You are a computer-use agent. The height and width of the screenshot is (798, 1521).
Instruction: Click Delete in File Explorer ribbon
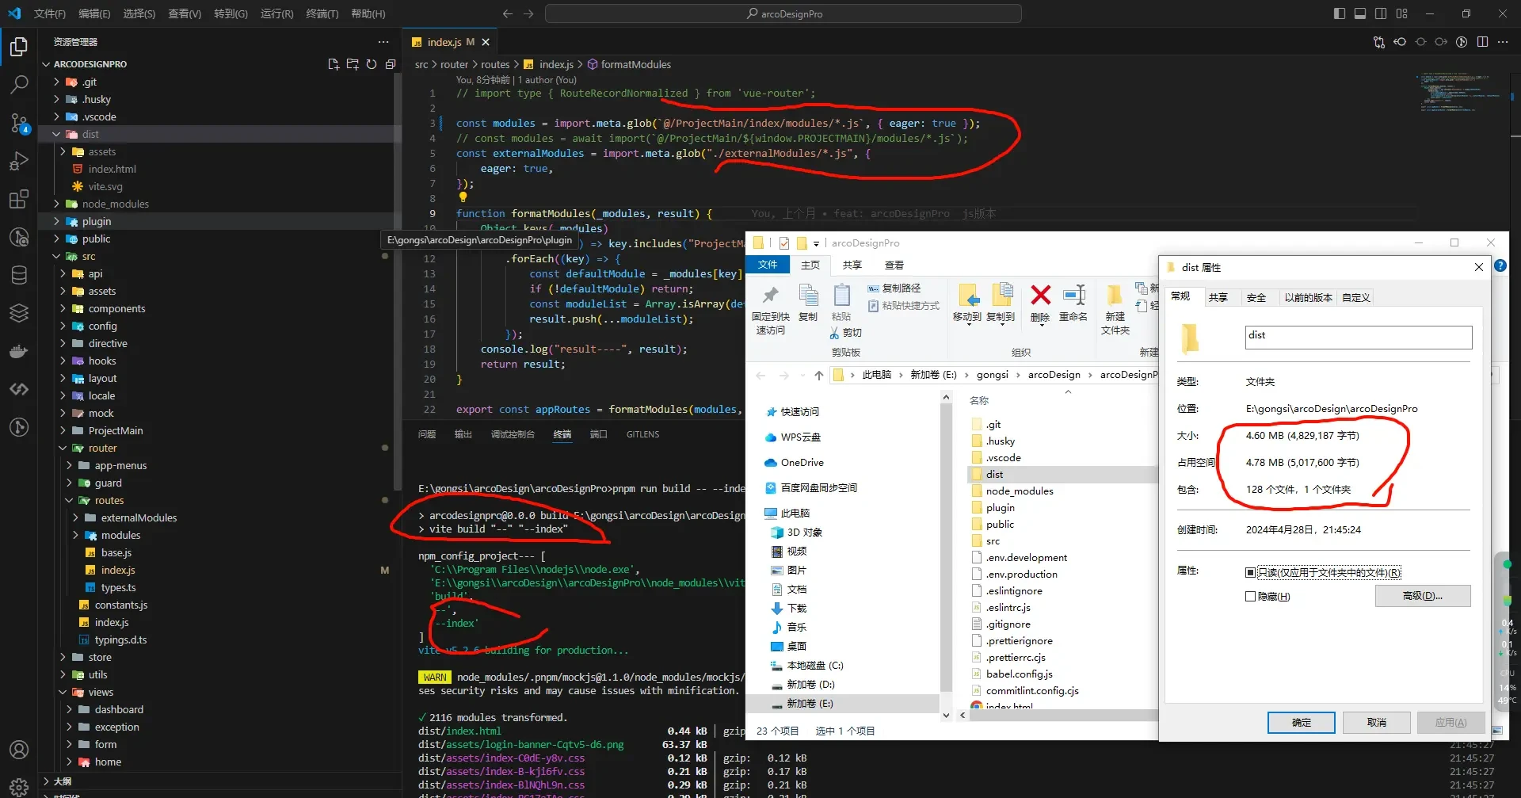click(1040, 304)
